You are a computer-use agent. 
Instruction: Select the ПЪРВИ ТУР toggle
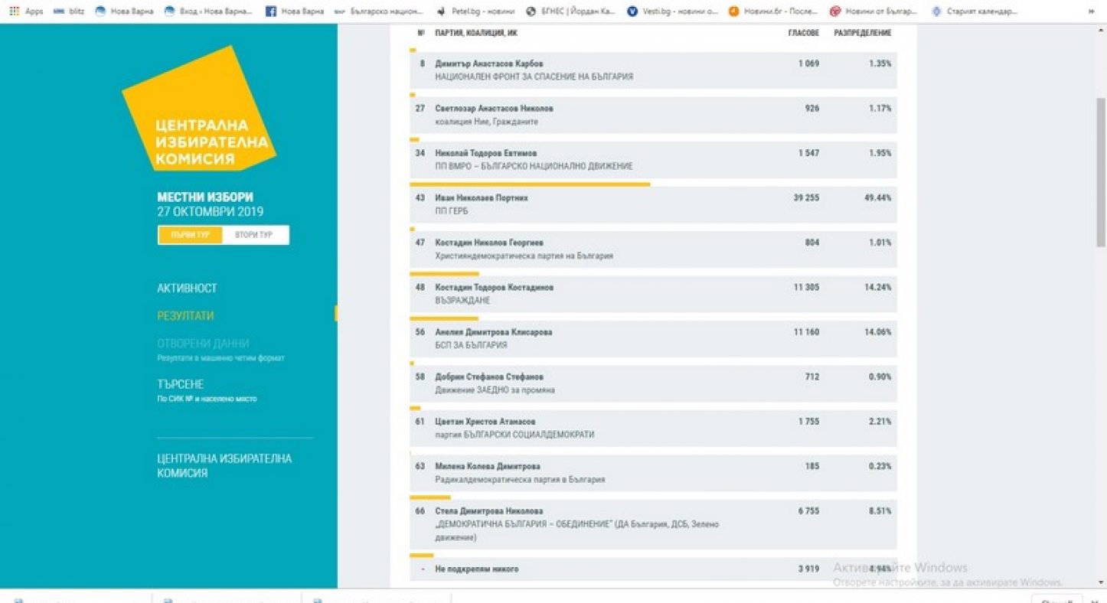click(x=190, y=235)
